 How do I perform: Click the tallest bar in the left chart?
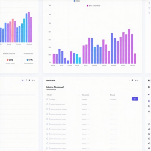pos(29,27)
